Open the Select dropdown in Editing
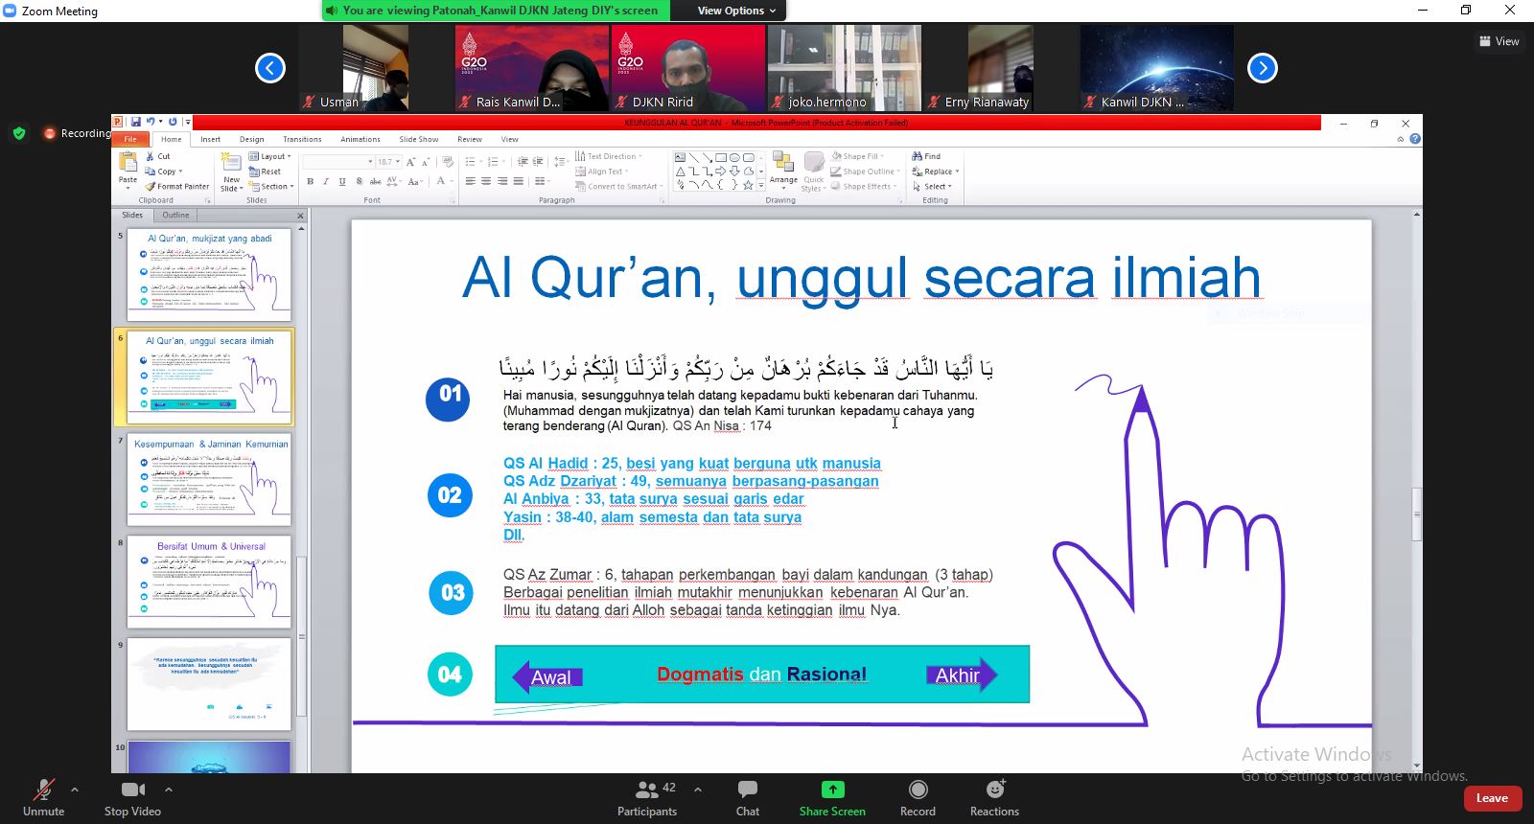The width and height of the screenshot is (1534, 824). coord(932,187)
